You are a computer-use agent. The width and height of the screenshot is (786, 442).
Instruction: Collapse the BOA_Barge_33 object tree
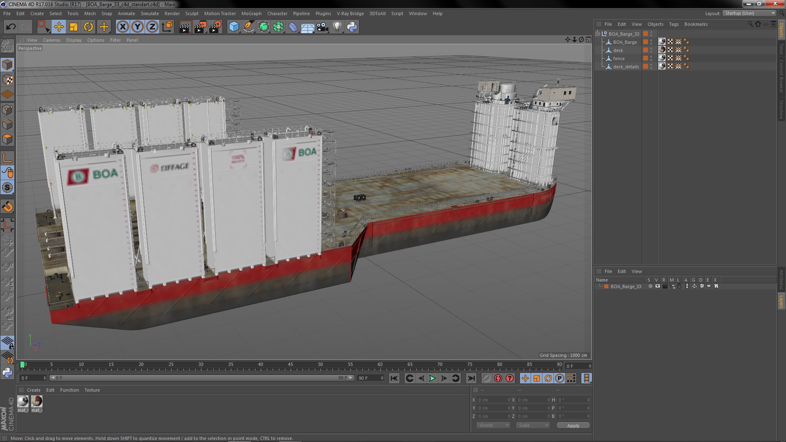(x=598, y=34)
